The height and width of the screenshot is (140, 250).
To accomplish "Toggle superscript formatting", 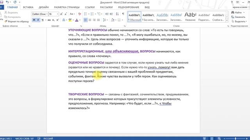I will pyautogui.click(x=58, y=20).
